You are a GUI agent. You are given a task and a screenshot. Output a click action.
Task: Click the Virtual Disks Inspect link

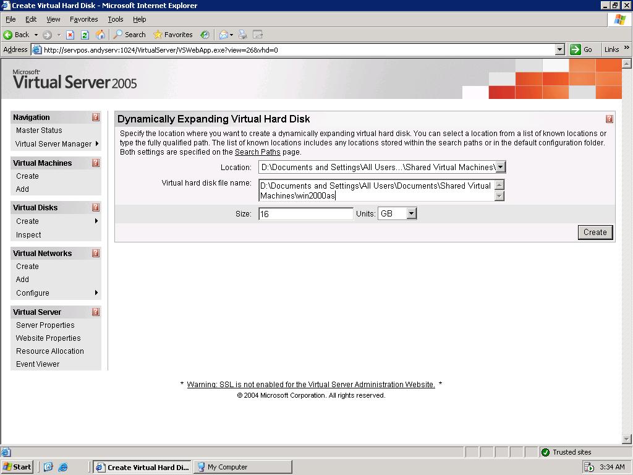pos(28,234)
